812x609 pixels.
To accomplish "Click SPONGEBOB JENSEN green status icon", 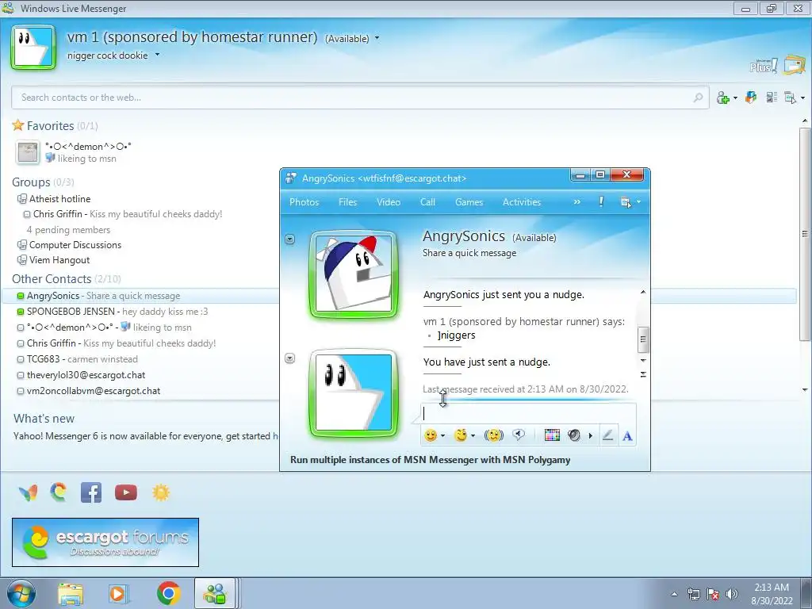I will pyautogui.click(x=21, y=312).
